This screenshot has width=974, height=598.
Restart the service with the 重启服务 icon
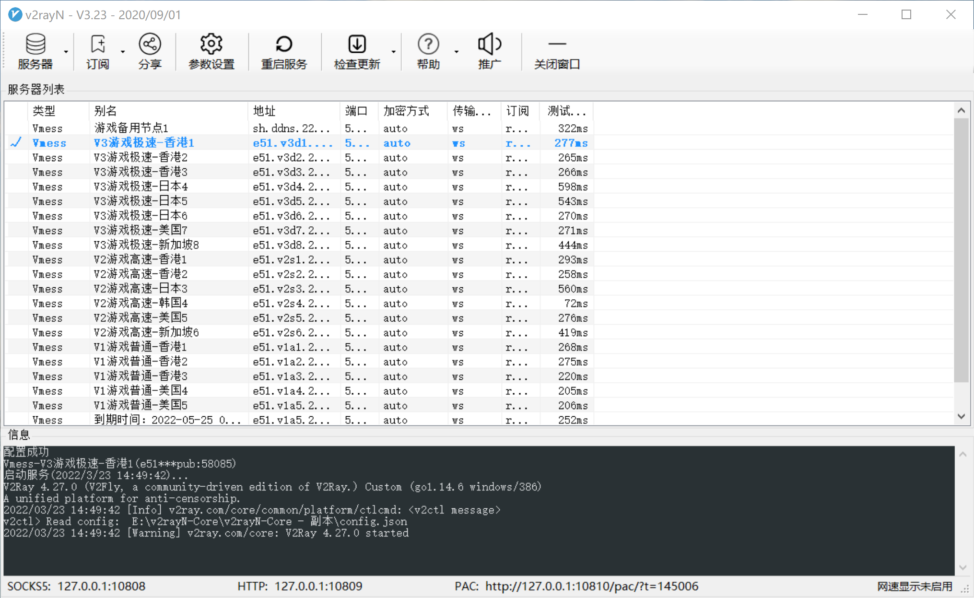pos(284,51)
